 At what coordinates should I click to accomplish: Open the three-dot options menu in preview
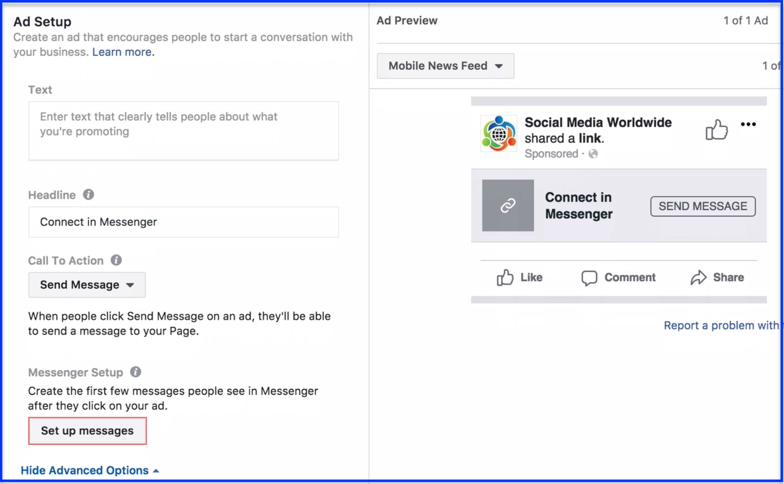click(748, 124)
